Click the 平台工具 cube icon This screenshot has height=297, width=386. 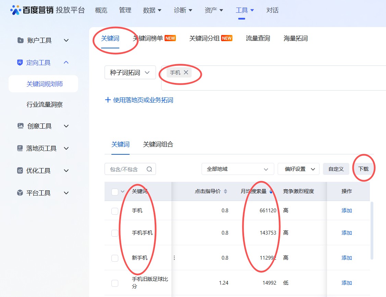pyautogui.click(x=20, y=193)
